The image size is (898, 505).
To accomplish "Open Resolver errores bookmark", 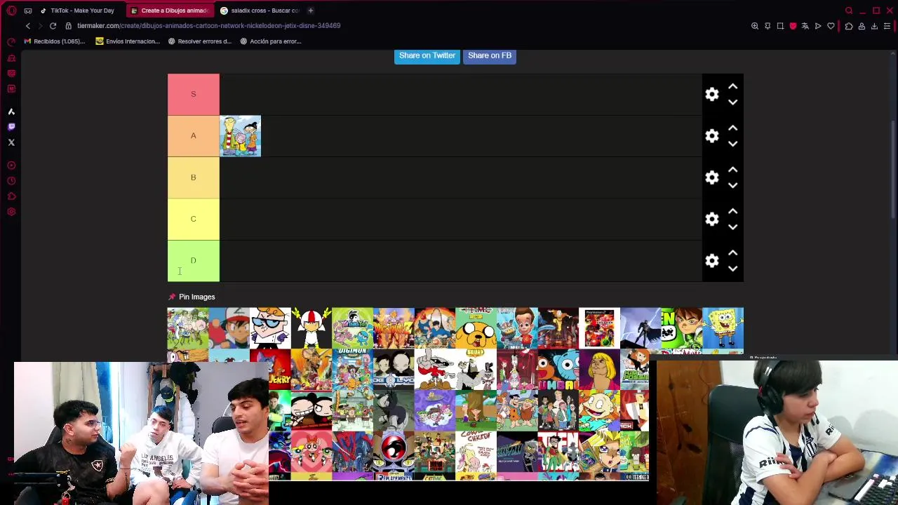I will pyautogui.click(x=199, y=41).
